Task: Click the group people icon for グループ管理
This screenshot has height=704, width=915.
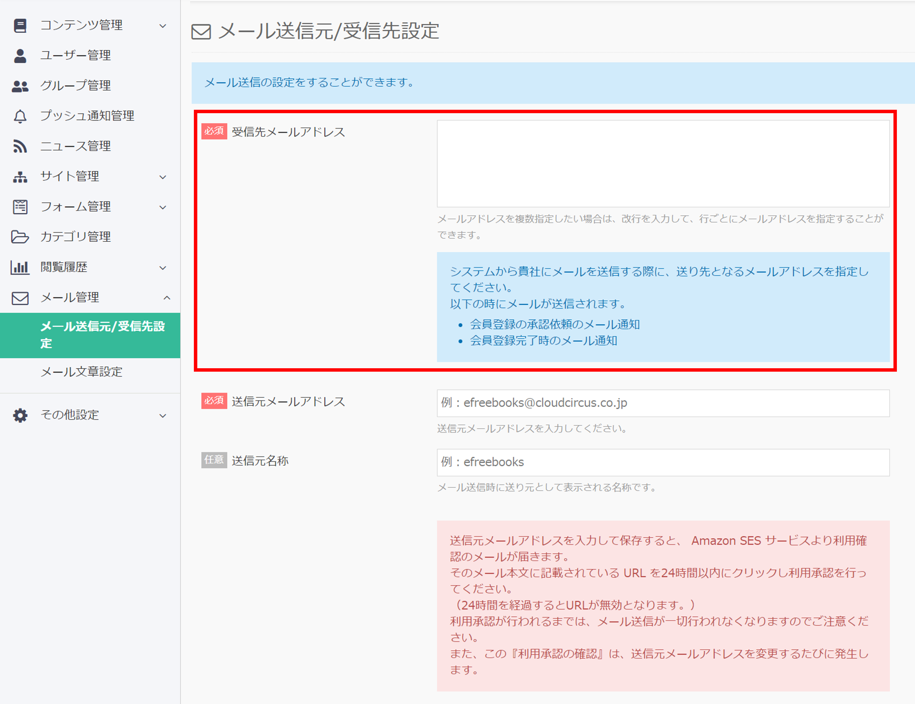Action: click(20, 86)
